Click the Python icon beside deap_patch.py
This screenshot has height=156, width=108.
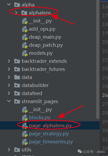25,45
